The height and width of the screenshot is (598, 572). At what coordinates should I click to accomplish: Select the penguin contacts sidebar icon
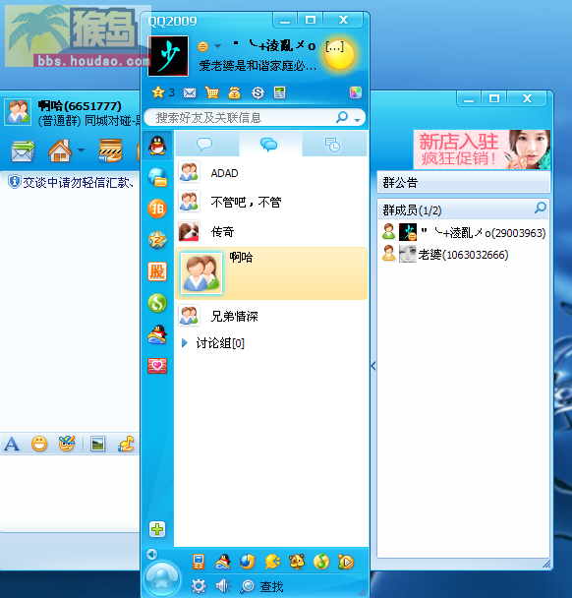(158, 146)
